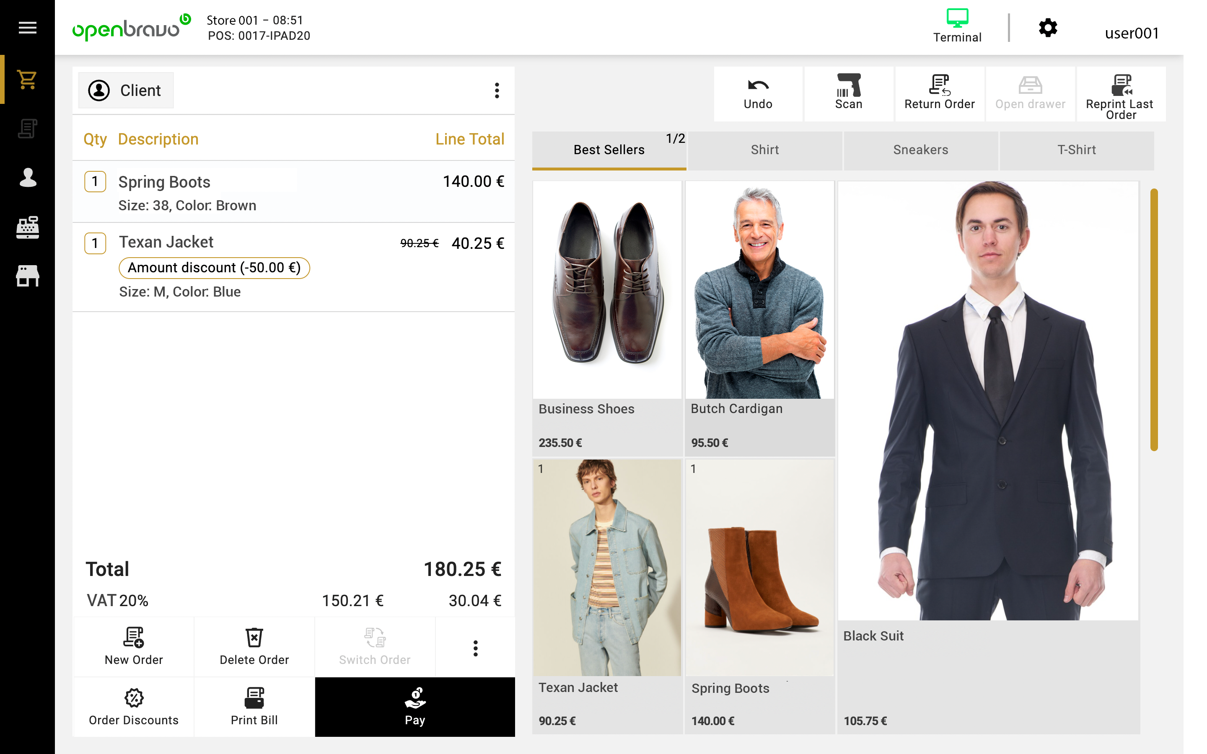Select the Black Suit product thumbnail
Viewport: 1207px width, 754px height.
tap(989, 399)
